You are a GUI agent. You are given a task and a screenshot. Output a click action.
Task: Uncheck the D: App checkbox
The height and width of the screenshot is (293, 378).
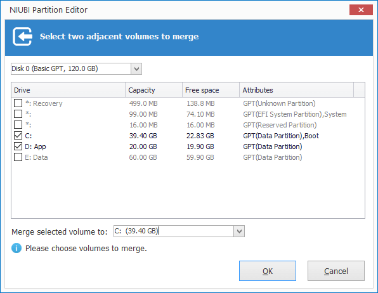(18, 146)
